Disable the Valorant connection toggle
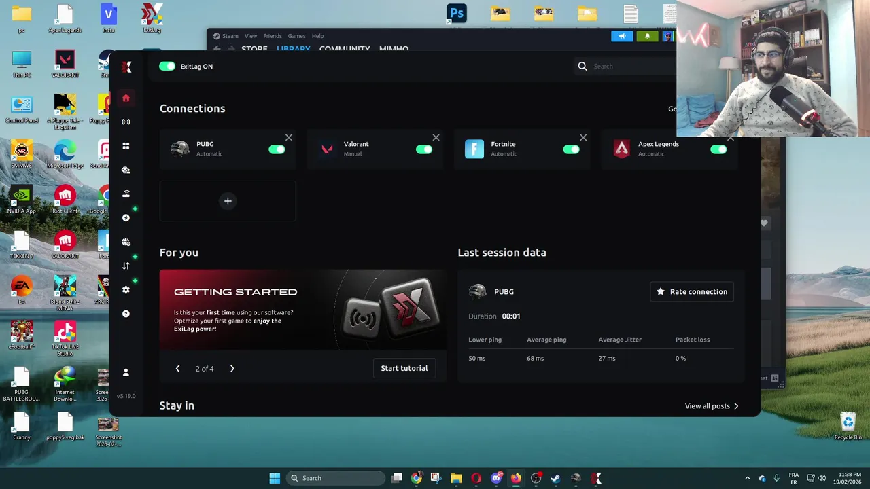This screenshot has width=870, height=489. (x=424, y=149)
